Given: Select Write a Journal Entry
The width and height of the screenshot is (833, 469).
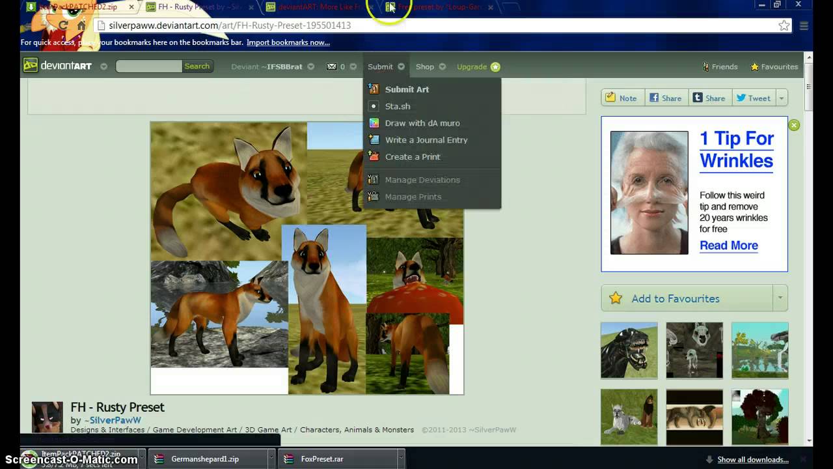Looking at the screenshot, I should point(426,140).
